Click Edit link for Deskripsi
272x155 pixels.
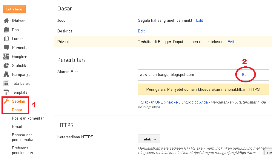pos(141,31)
